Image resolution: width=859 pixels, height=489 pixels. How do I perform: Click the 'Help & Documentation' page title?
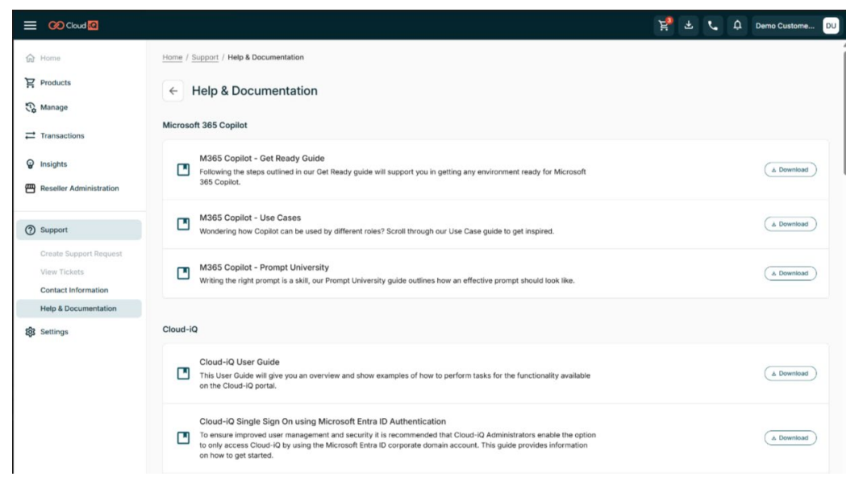[x=255, y=91]
